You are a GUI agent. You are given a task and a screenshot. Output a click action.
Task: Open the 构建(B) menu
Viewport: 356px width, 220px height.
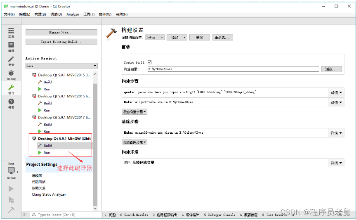pos(40,14)
